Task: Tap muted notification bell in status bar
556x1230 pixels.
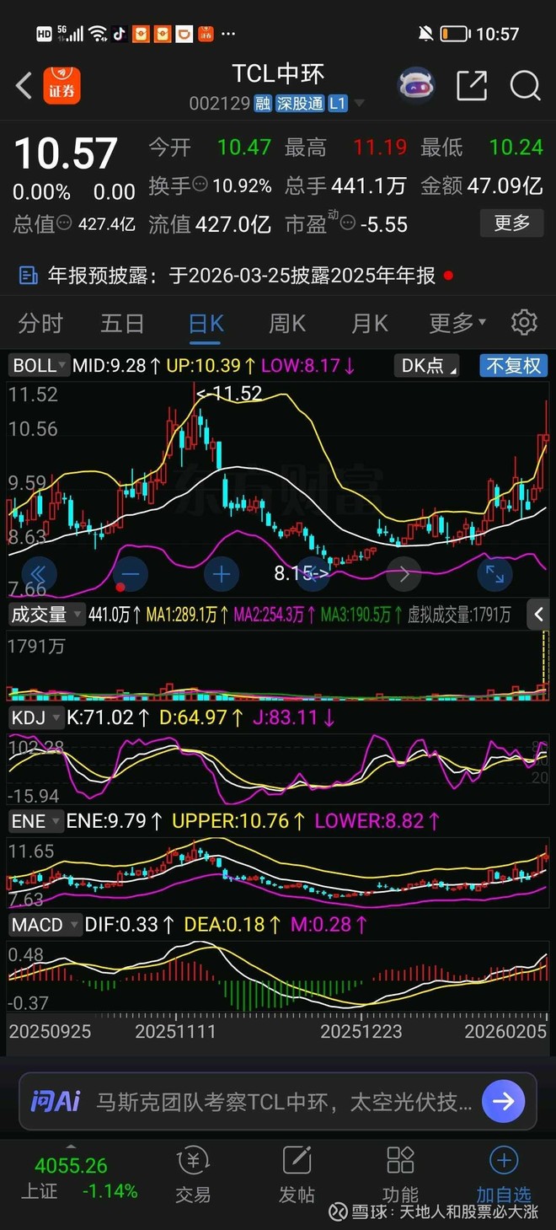Action: coord(425,34)
